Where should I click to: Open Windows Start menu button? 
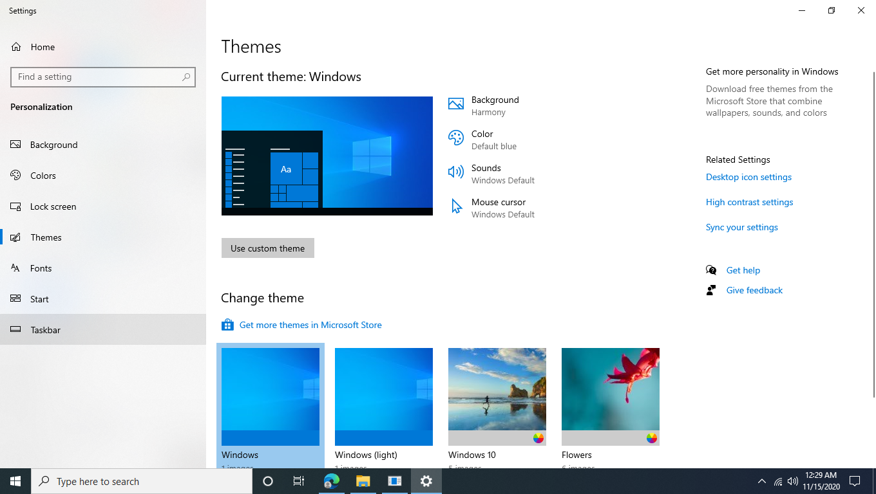(x=15, y=481)
